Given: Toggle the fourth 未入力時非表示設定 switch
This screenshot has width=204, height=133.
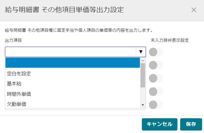Looking at the screenshot, I should [x=156, y=91].
